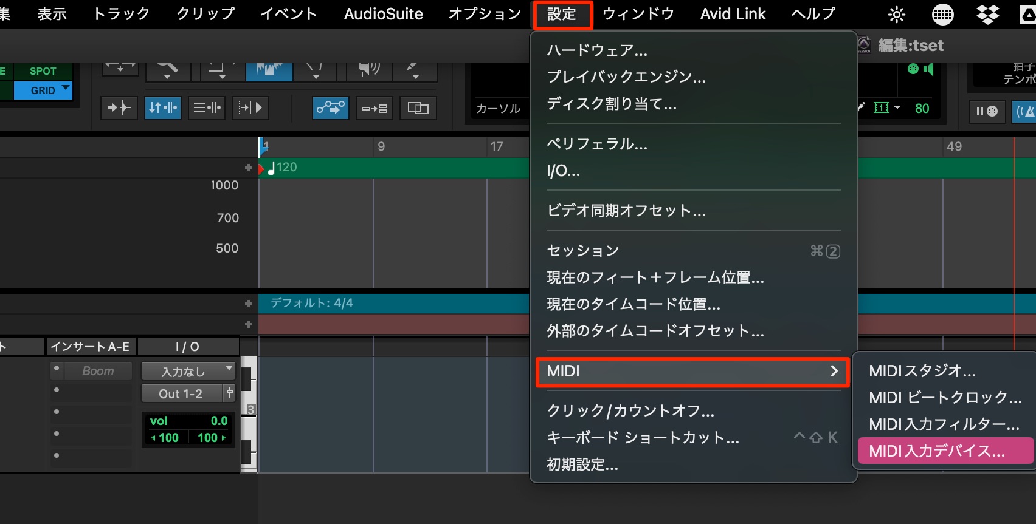1036x524 pixels.
Task: Open the grid value dropdown arrow
Action: coord(897,108)
